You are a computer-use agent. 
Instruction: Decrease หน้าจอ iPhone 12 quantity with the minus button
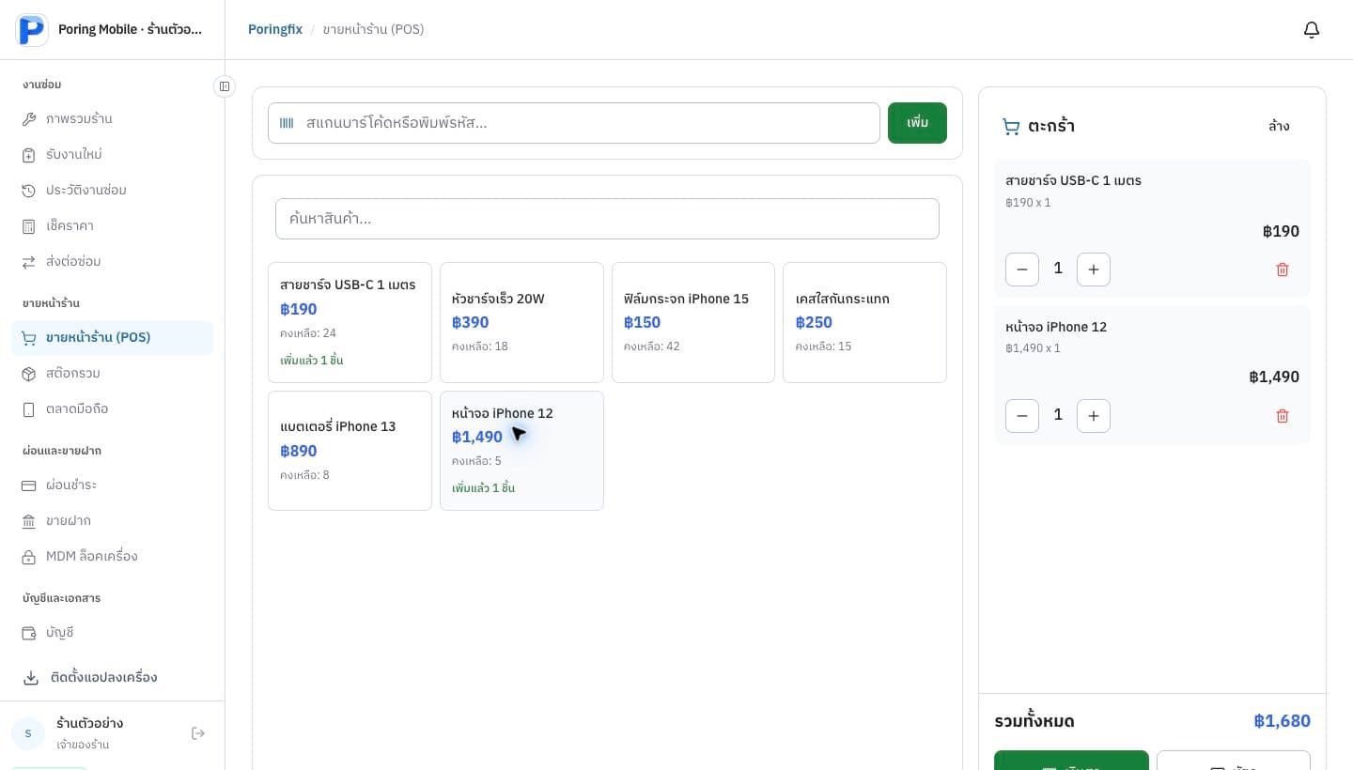pos(1022,416)
